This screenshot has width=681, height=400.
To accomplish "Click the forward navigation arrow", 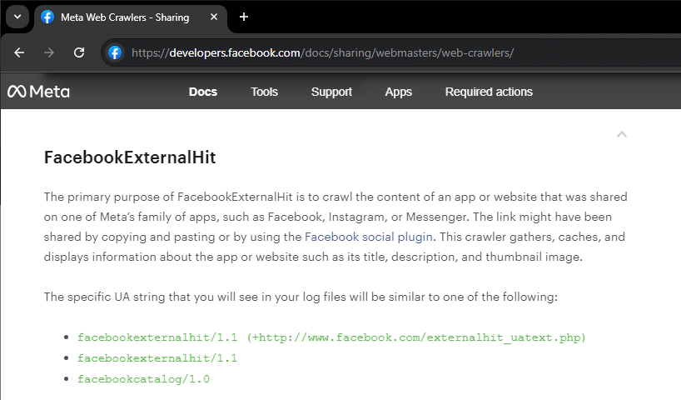I will 49,52.
